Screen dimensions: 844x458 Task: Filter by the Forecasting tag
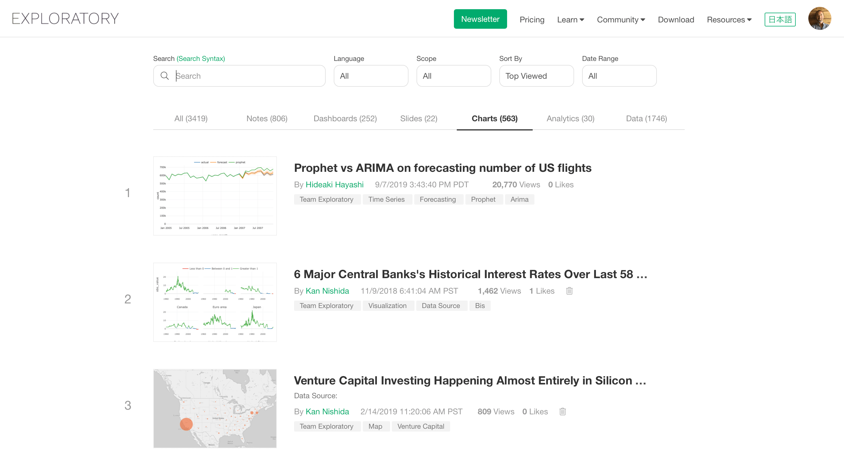pyautogui.click(x=438, y=199)
